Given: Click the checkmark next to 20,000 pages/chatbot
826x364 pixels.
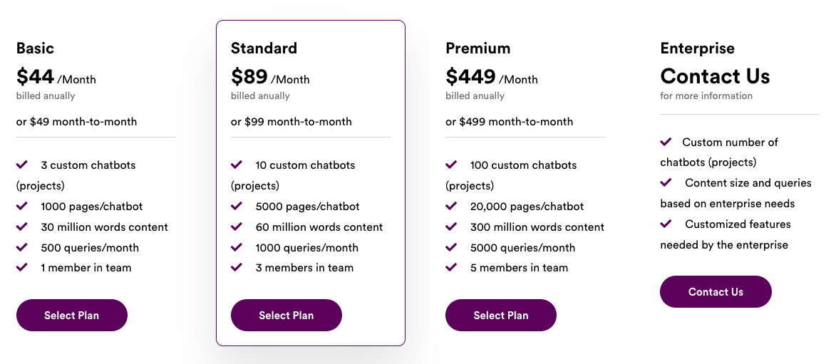Looking at the screenshot, I should [x=451, y=207].
